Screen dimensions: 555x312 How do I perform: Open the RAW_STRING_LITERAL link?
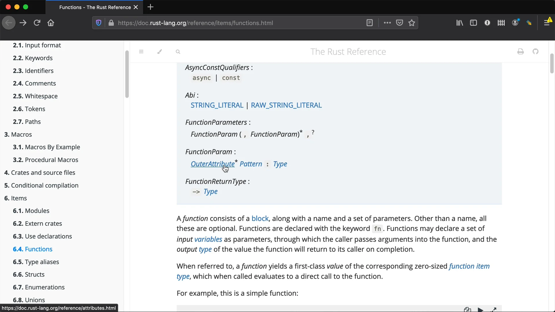[286, 105]
